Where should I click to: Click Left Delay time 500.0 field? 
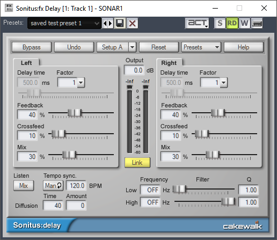point(28,83)
